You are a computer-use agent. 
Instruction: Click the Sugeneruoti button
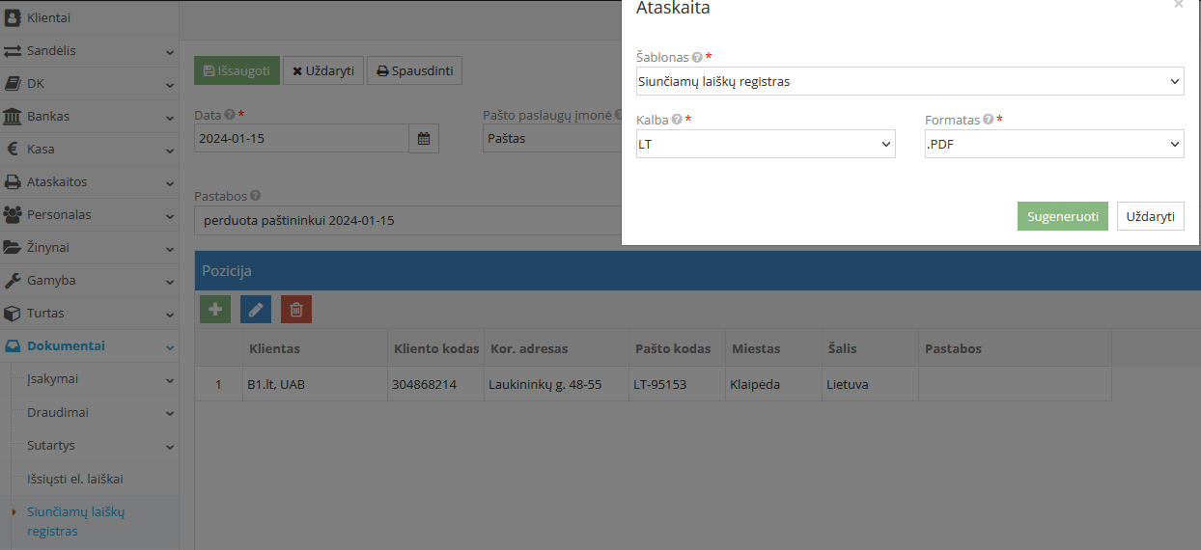pyautogui.click(x=1062, y=216)
